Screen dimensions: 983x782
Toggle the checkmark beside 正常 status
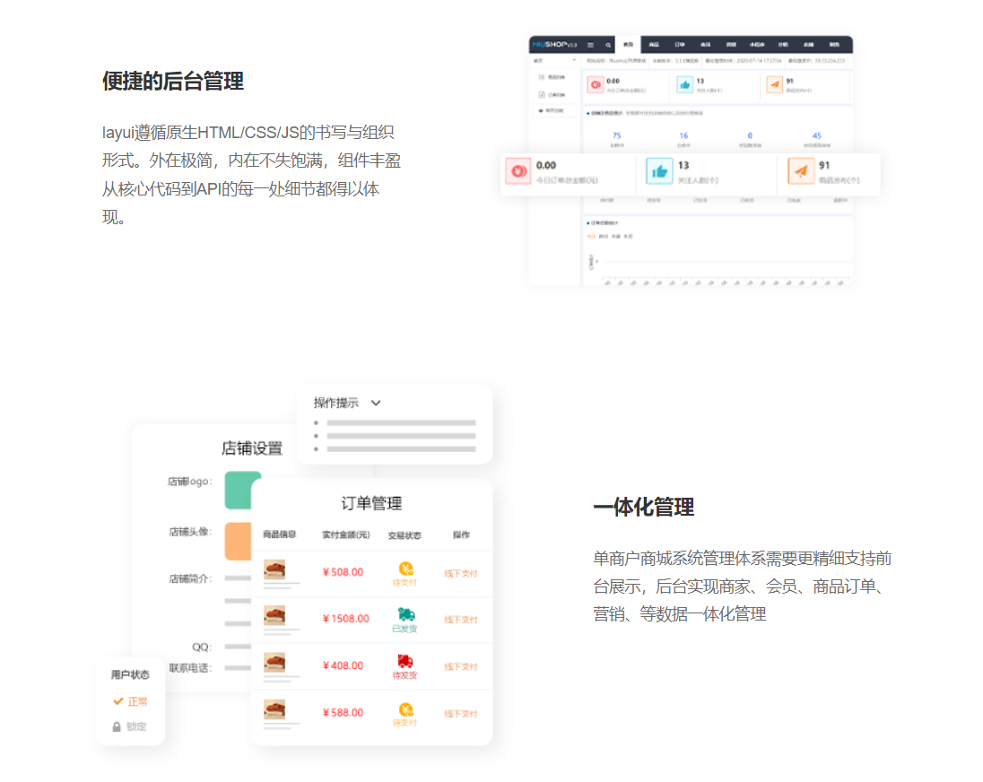click(118, 701)
